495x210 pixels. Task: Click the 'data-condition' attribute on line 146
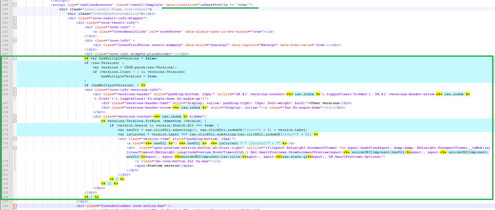[181, 5]
